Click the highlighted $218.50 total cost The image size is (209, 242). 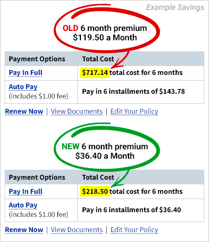(x=95, y=191)
